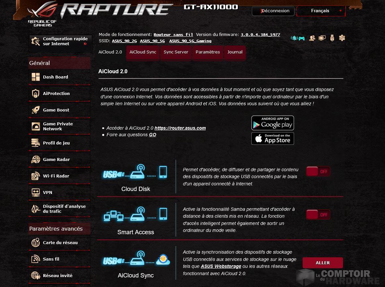The image size is (385, 287).
Task: Open Dispositif d'analyse du trafic icon
Action: point(36,209)
